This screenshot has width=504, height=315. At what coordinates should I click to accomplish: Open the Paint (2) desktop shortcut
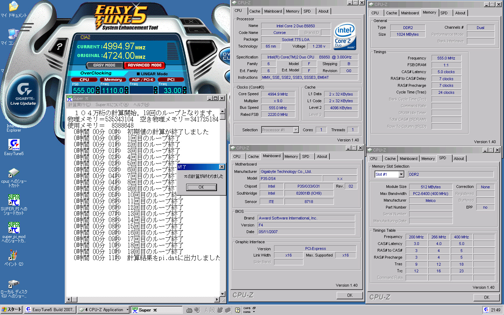(x=14, y=255)
